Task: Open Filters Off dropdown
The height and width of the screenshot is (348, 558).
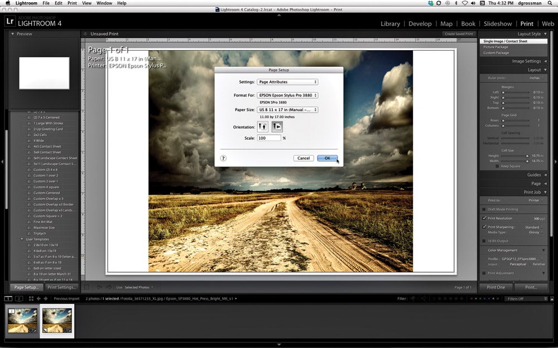Action: pyautogui.click(x=526, y=298)
